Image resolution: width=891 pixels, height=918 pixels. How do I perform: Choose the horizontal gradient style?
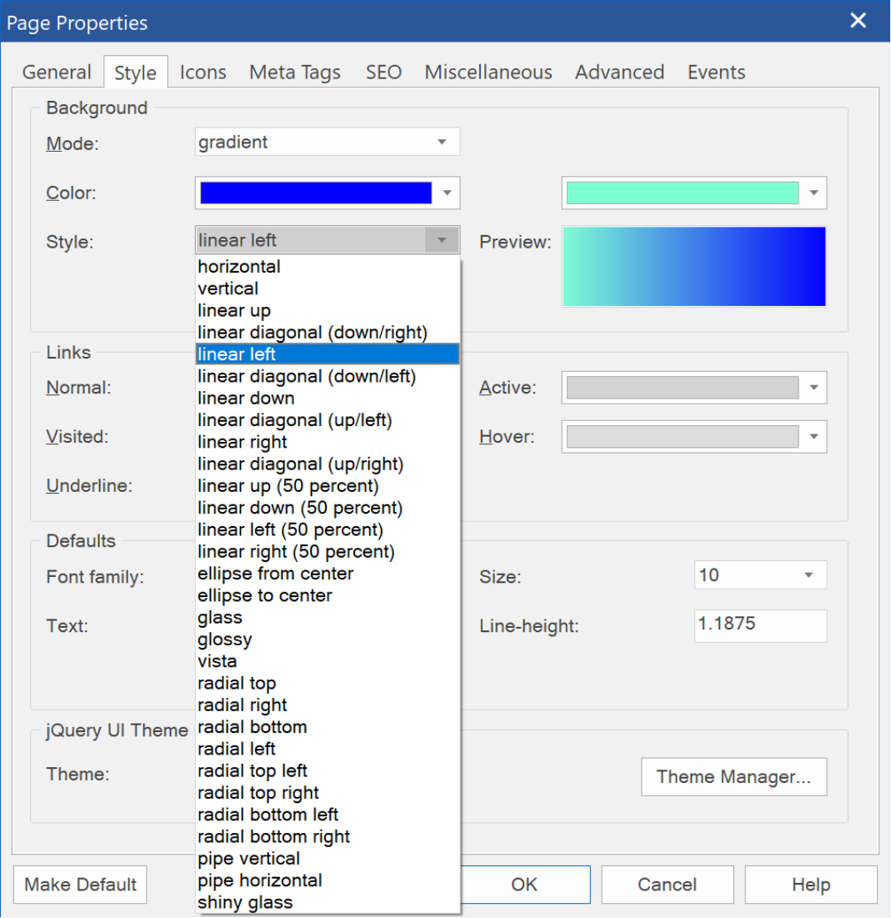click(328, 267)
